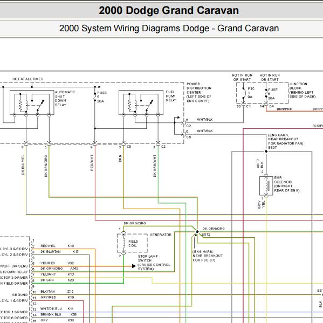
Task: Select the "YEL/WHT" wire label
Action: (x=48, y=274)
